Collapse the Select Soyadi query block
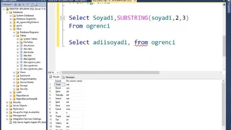The image size is (231, 130). coord(62,18)
